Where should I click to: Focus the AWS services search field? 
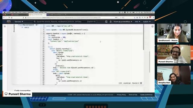coord(65,22)
